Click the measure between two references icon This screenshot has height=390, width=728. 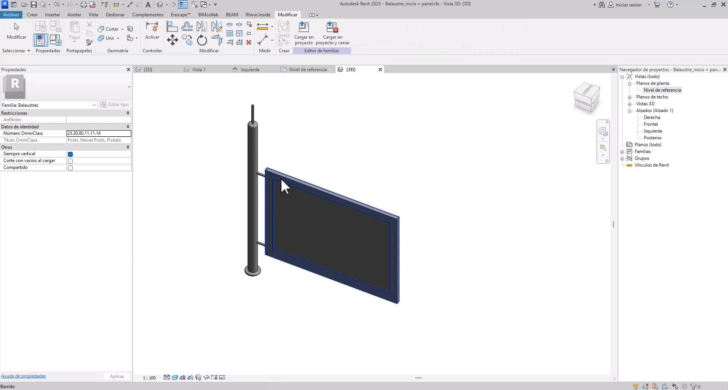click(x=262, y=27)
